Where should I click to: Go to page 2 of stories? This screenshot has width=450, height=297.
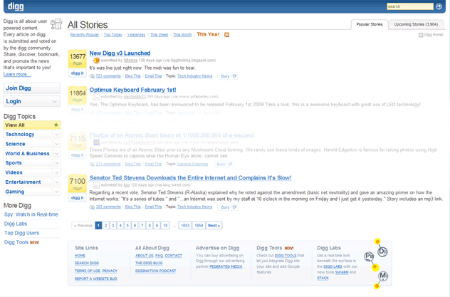pyautogui.click(x=105, y=226)
